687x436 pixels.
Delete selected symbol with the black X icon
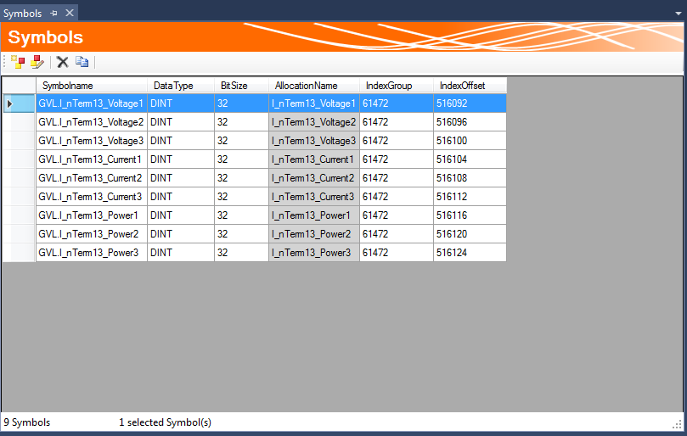(x=63, y=62)
